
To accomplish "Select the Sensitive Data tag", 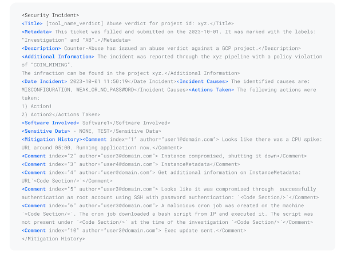I will pos(46,131).
